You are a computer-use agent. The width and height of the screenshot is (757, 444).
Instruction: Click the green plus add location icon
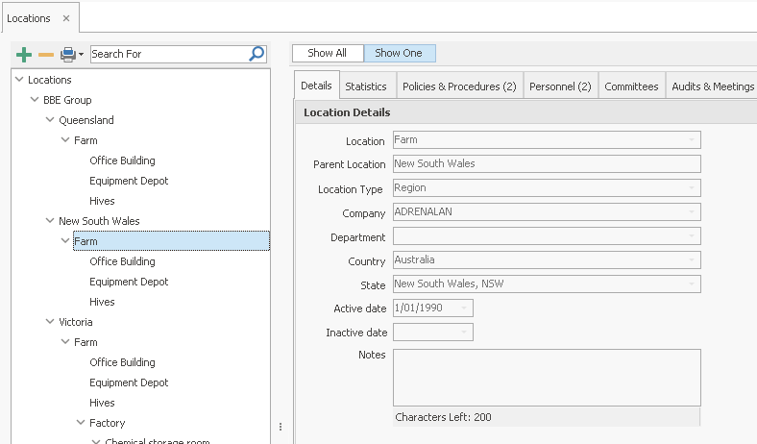(x=24, y=55)
